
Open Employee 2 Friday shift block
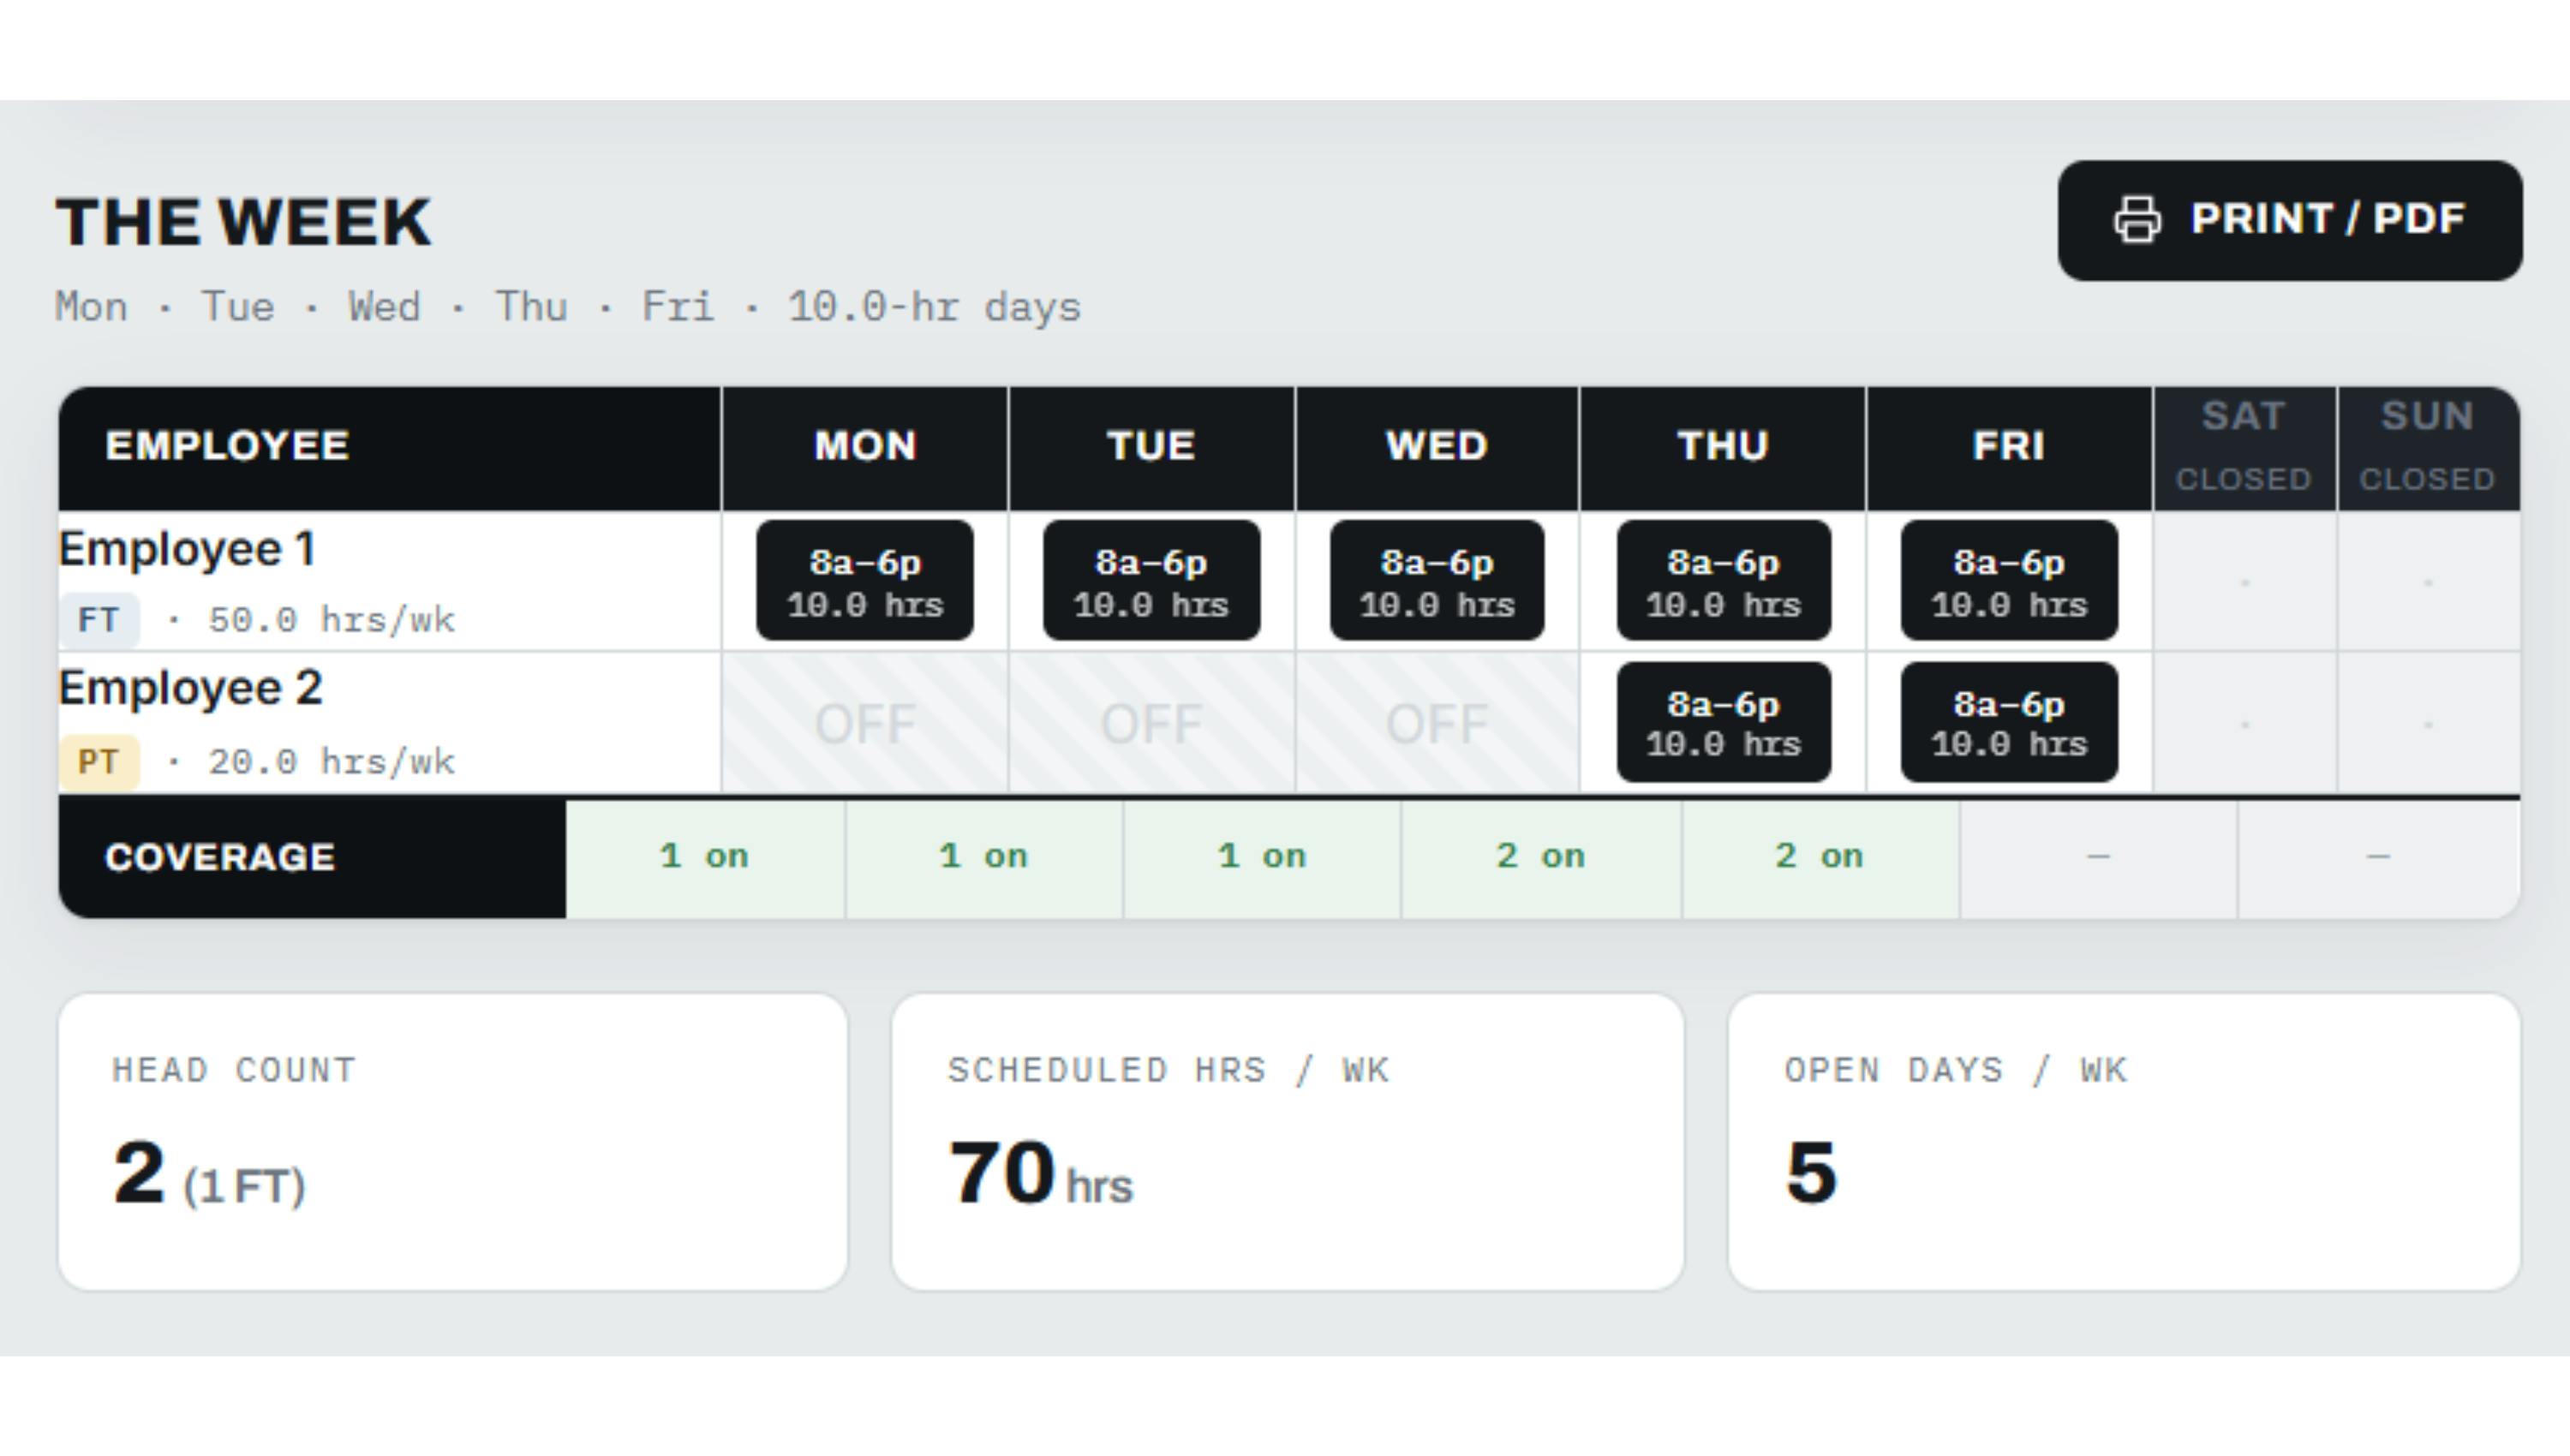coord(2009,722)
